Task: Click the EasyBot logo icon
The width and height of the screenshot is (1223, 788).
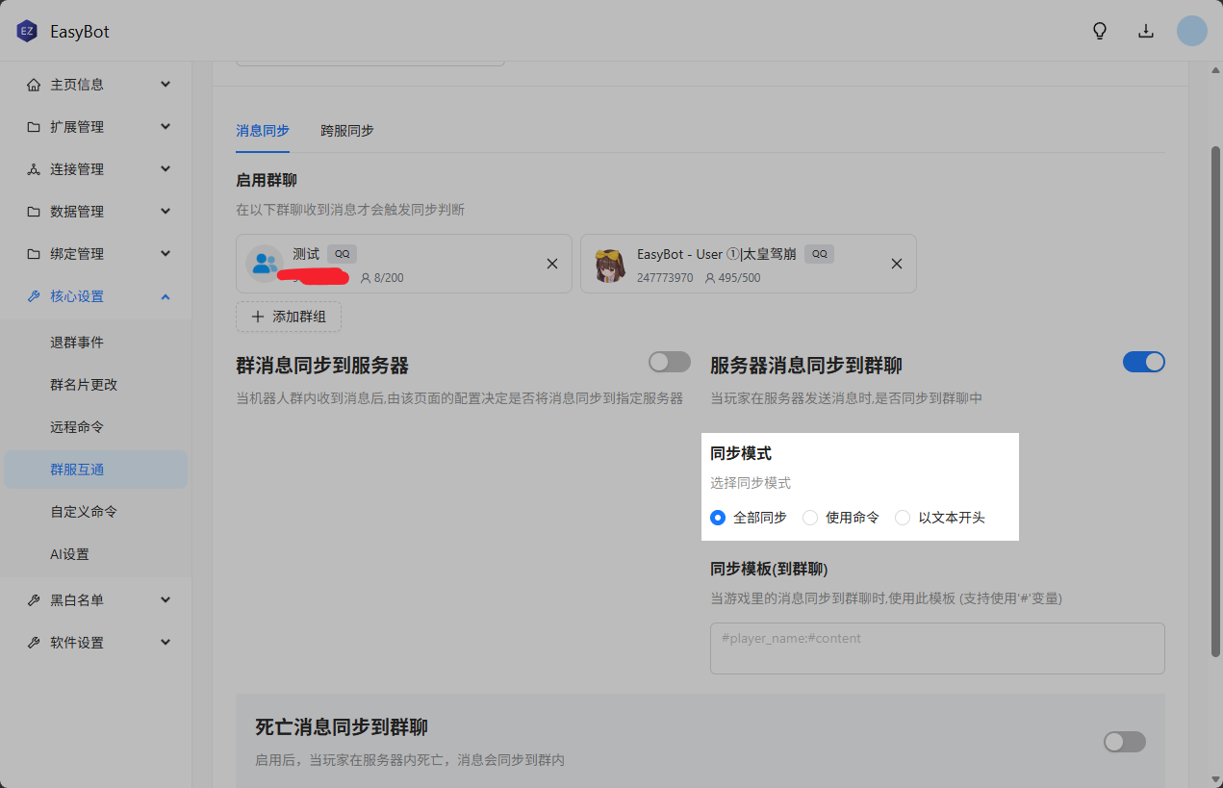Action: pos(26,31)
